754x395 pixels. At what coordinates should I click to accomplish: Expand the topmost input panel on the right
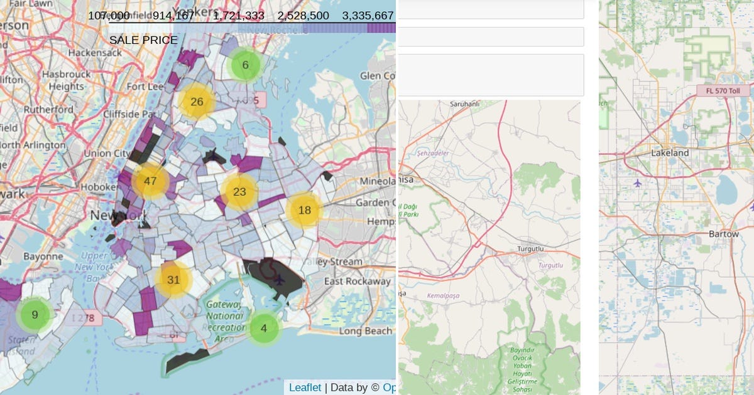coord(490,9)
